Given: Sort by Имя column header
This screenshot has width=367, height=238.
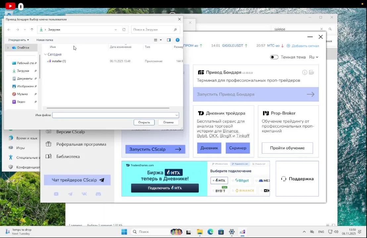Looking at the screenshot, I should coord(53,47).
